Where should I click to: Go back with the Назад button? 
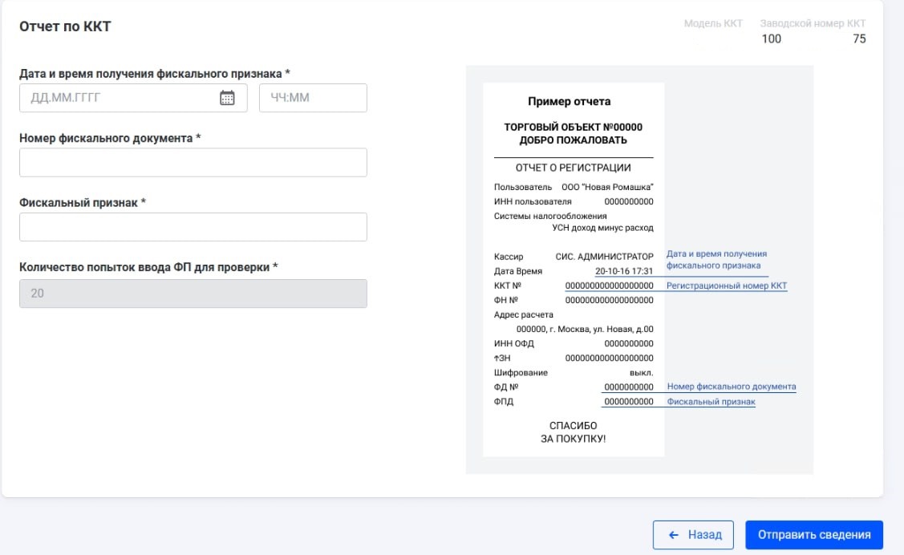[693, 535]
